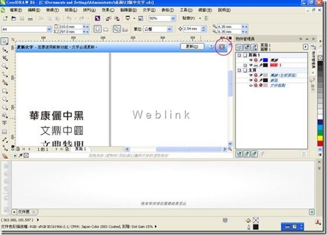Toggle visibility of 桌面 layer
Image resolution: width=327 pixels, height=235 pixels.
click(x=251, y=80)
